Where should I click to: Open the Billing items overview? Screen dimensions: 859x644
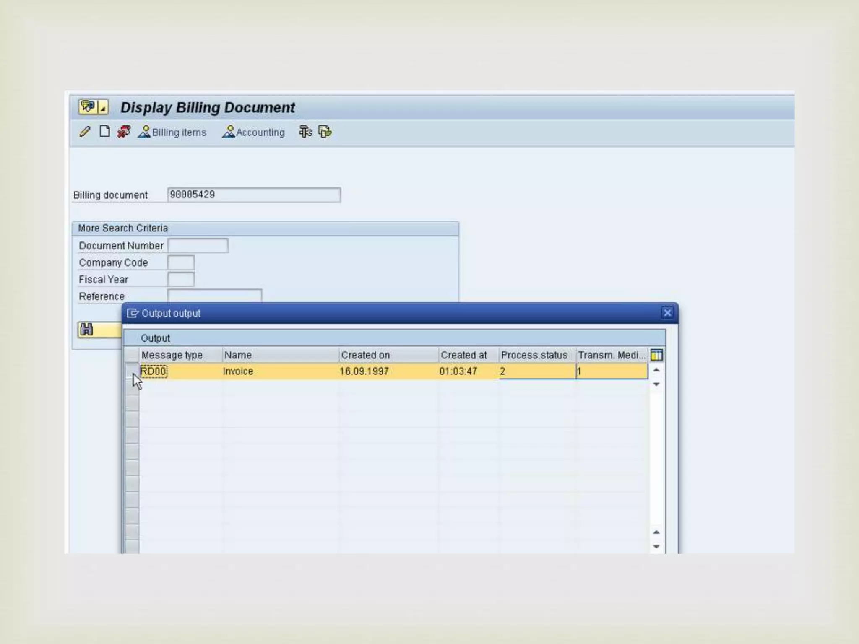tap(172, 132)
